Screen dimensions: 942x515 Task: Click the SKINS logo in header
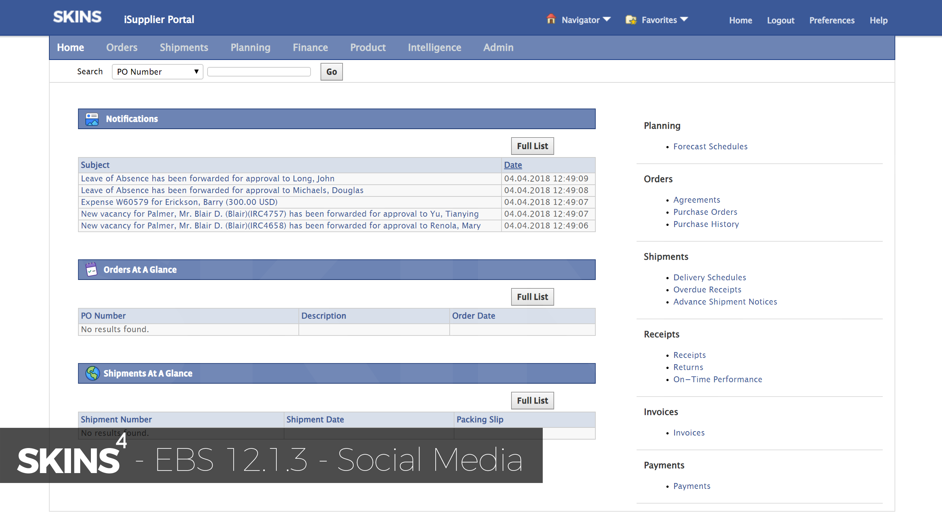point(77,17)
